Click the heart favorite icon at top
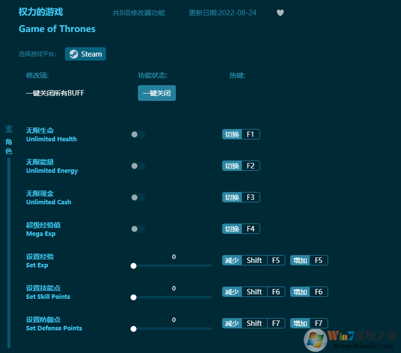The height and width of the screenshot is (353, 401). (280, 13)
